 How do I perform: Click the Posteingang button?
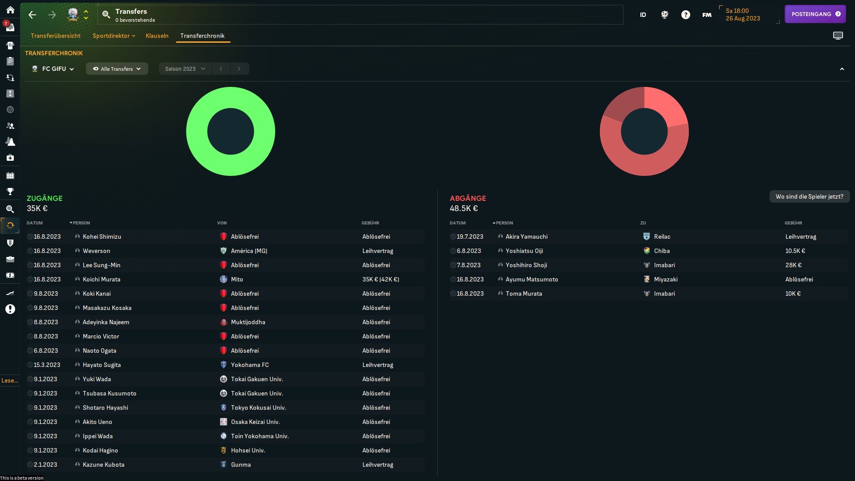point(815,14)
